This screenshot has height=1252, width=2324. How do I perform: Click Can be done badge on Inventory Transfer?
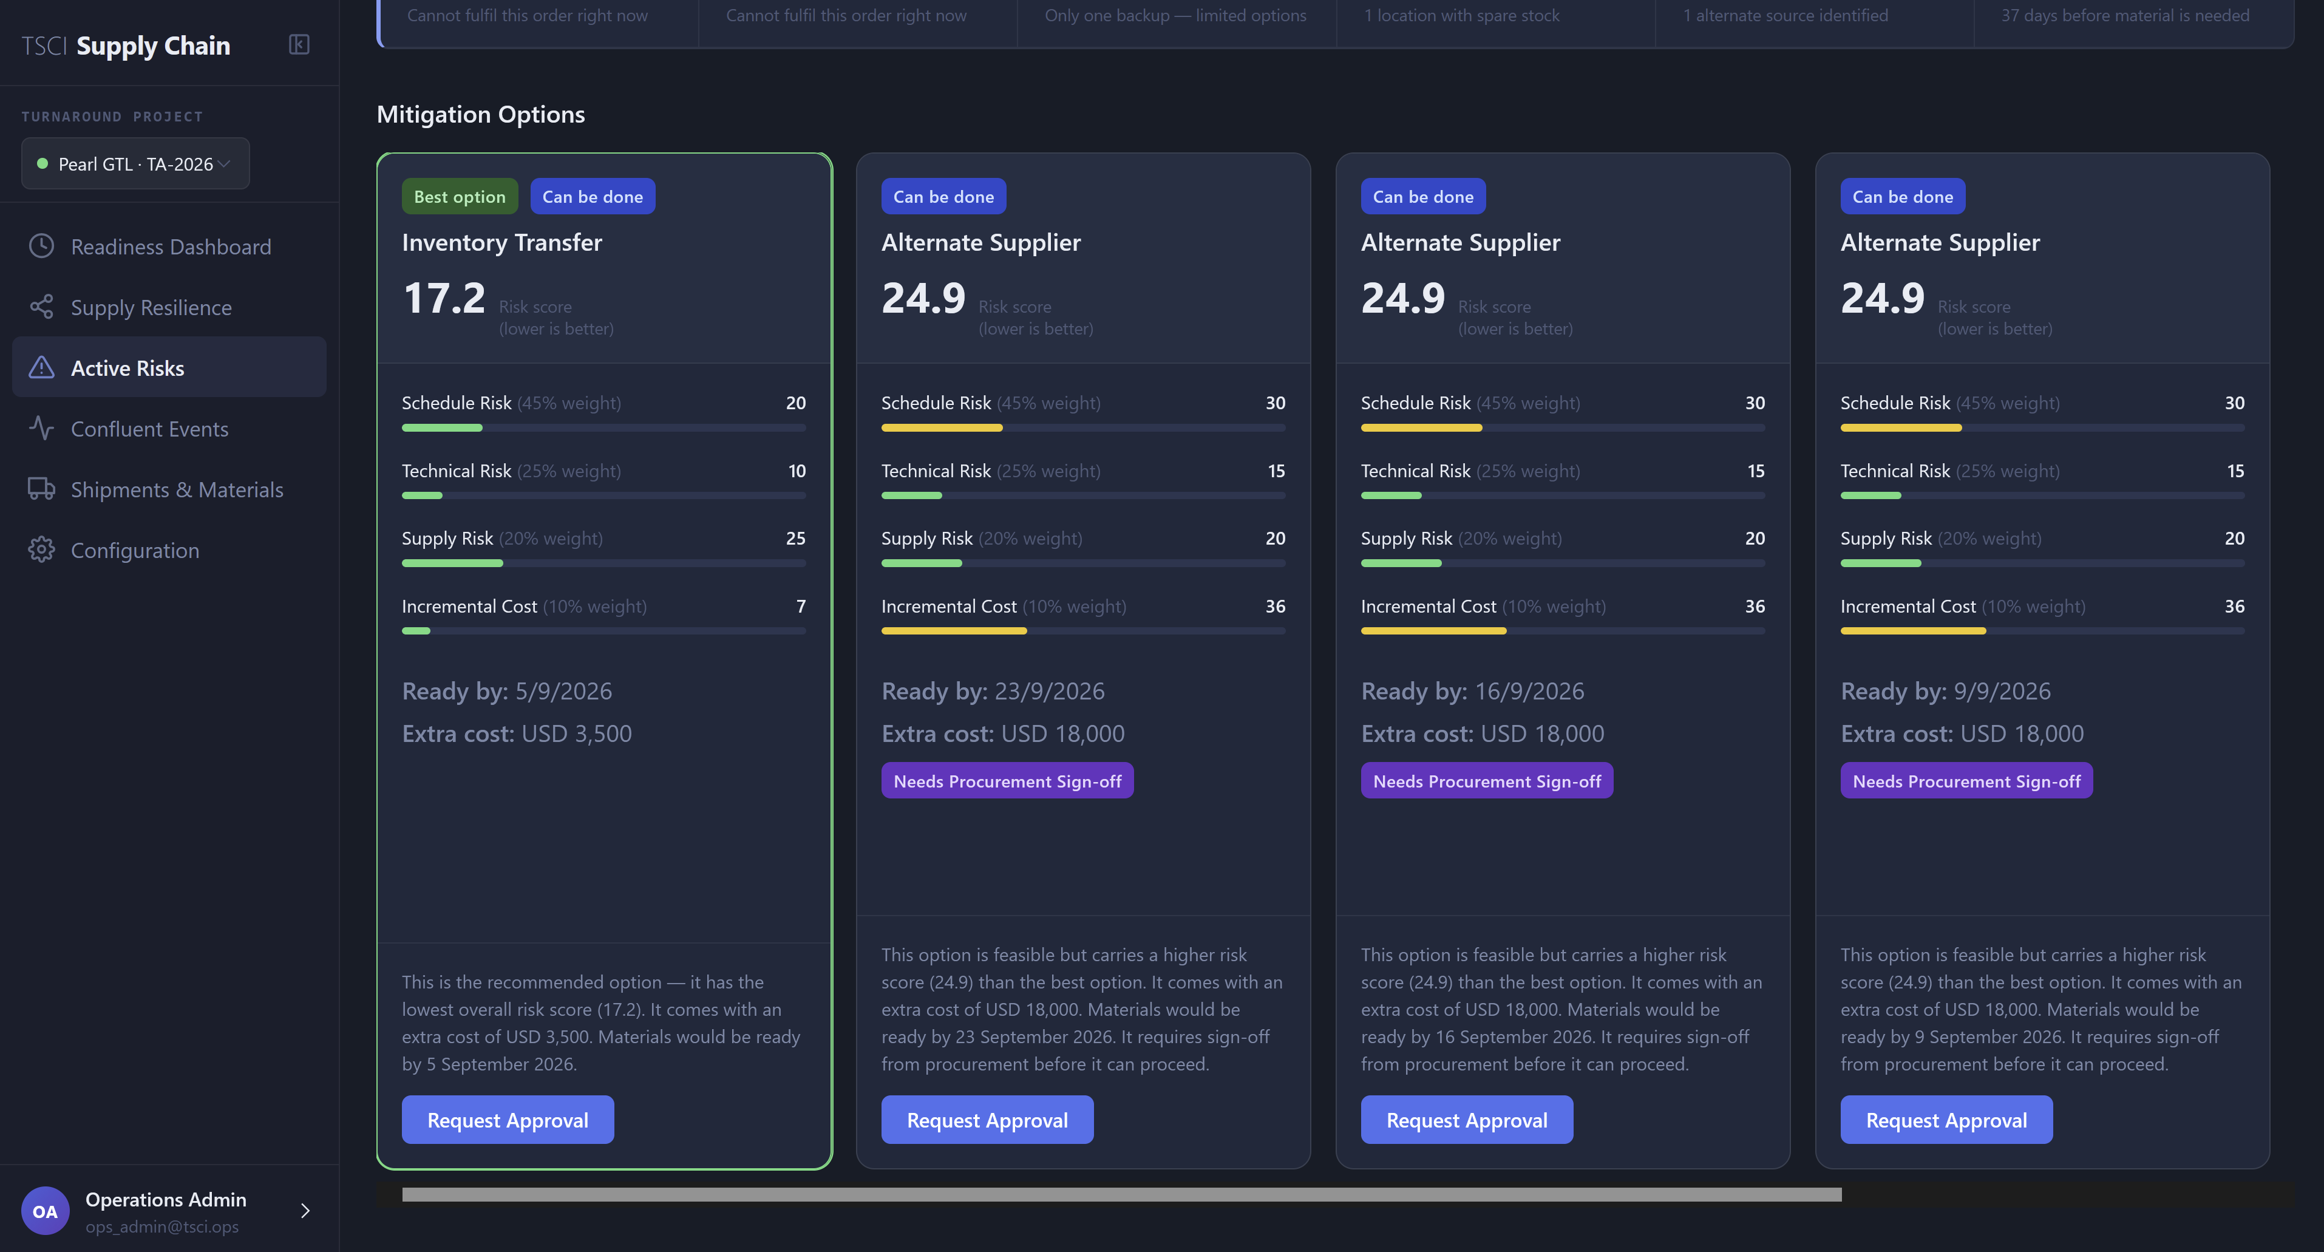(593, 196)
